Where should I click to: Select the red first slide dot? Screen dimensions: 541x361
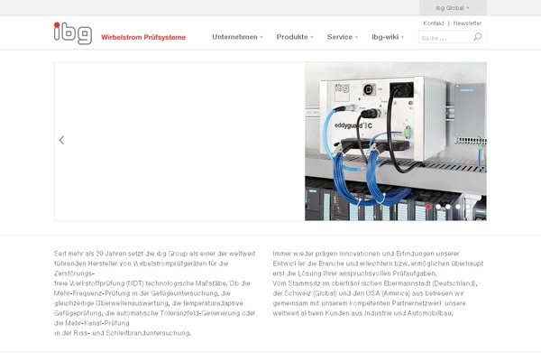(x=428, y=207)
